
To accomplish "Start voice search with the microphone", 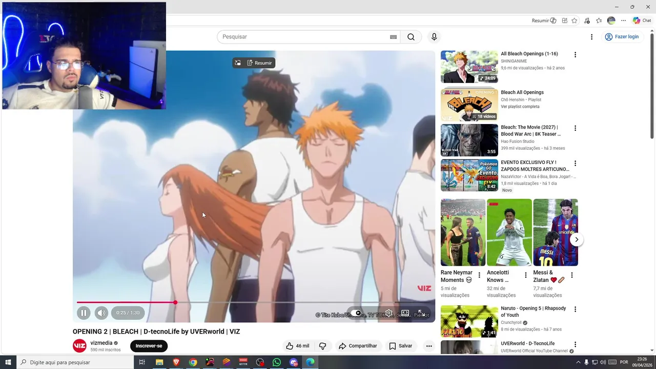I will point(434,37).
